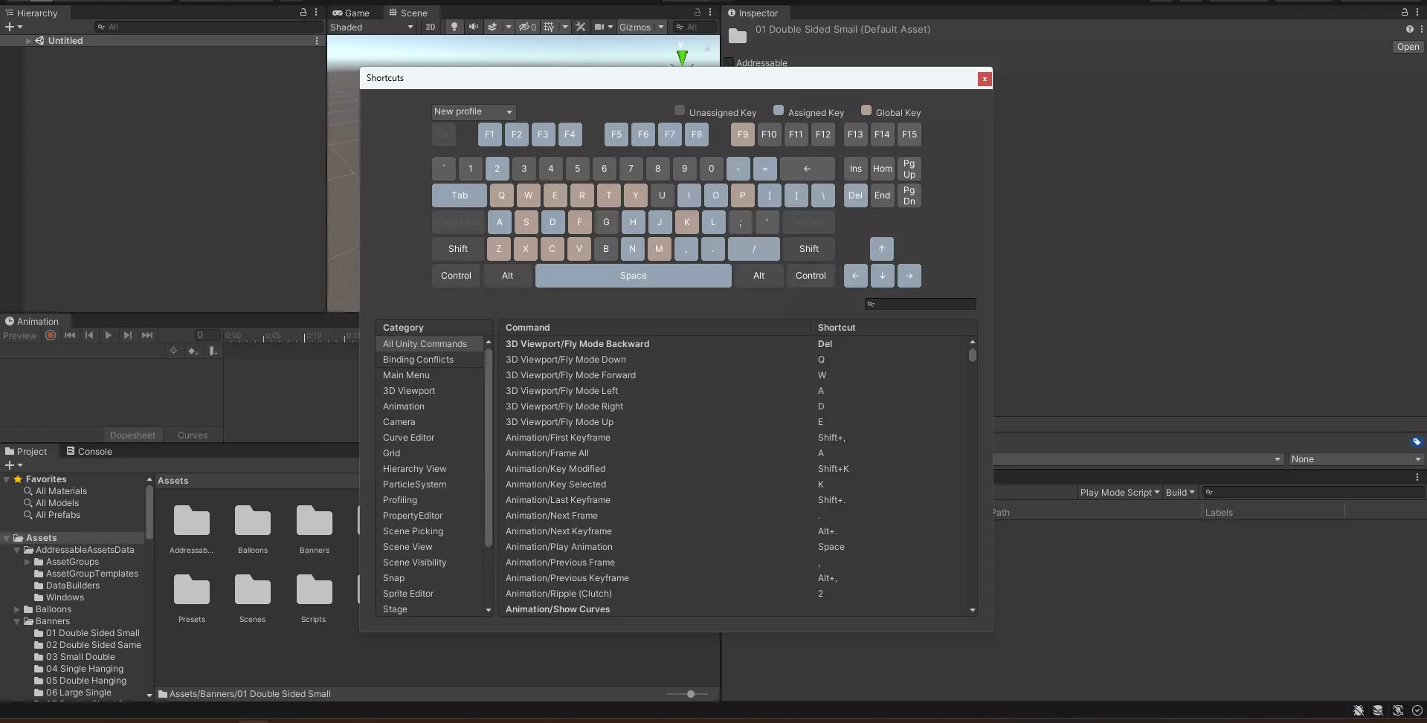This screenshot has height=723, width=1427.
Task: Open the New profile dropdown
Action: 473,111
